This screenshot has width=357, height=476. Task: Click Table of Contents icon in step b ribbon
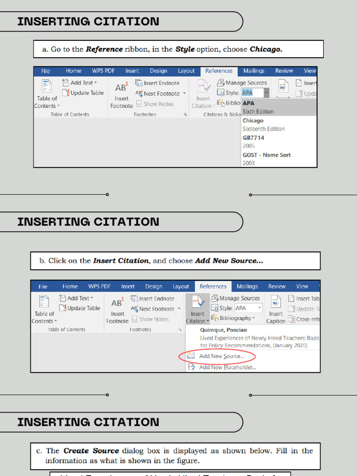[x=44, y=301]
